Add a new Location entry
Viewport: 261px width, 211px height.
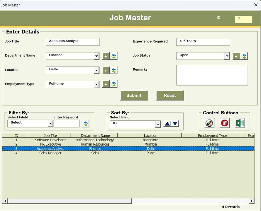(106, 70)
